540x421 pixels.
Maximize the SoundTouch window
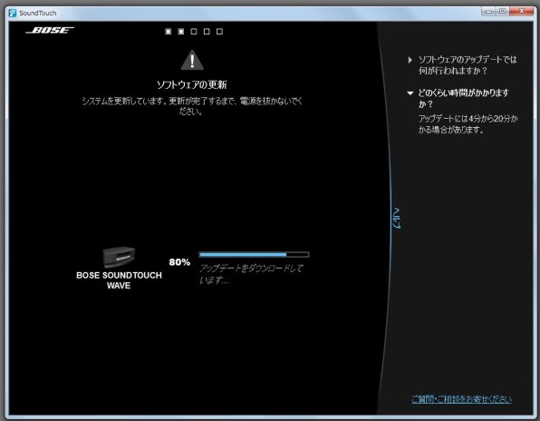coord(503,12)
